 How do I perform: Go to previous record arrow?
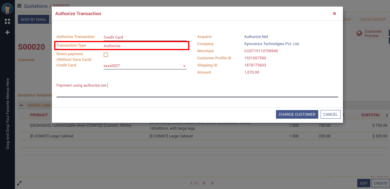point(204,183)
